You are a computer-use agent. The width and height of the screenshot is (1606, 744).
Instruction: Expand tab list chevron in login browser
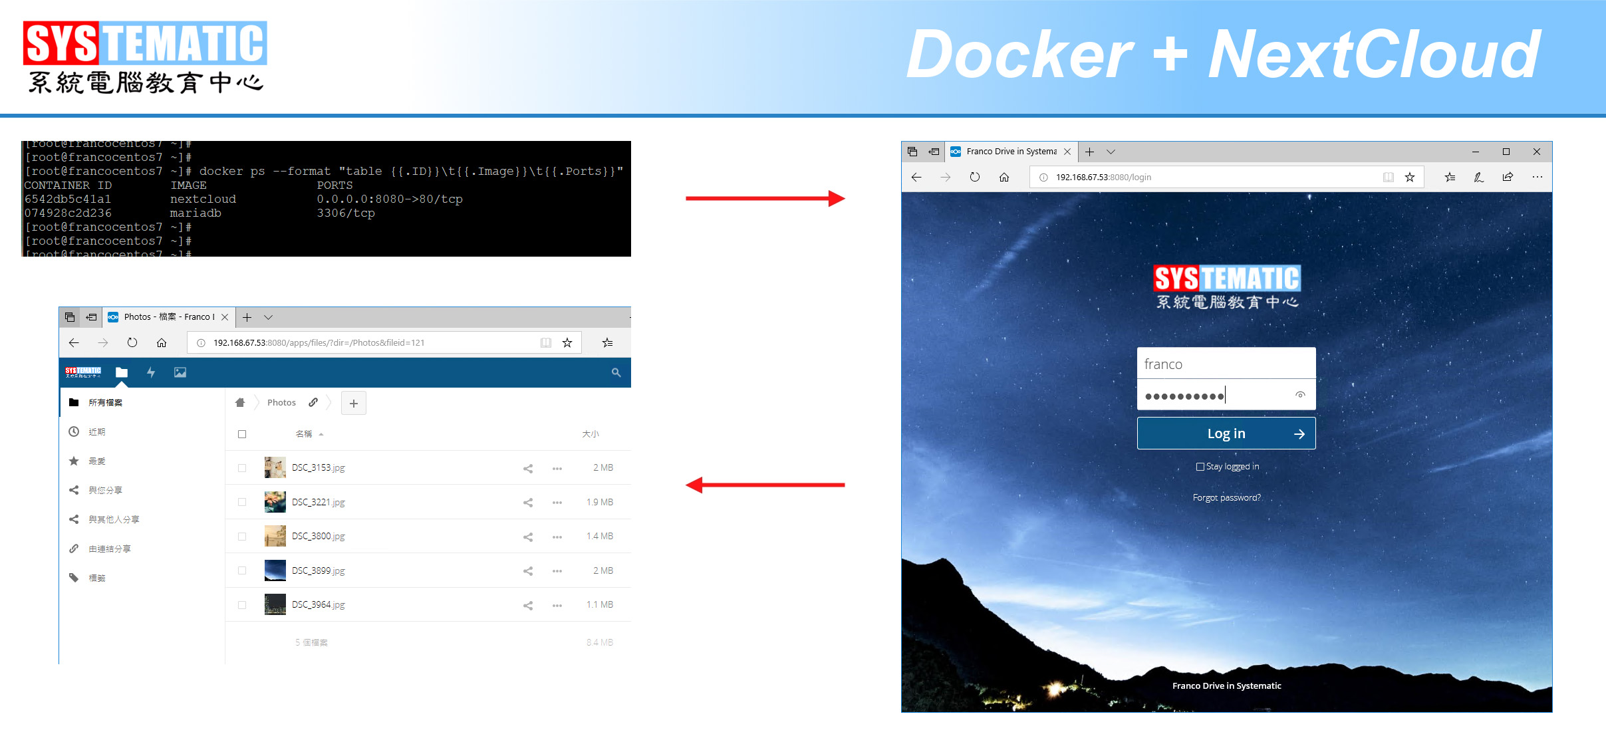(x=1111, y=152)
